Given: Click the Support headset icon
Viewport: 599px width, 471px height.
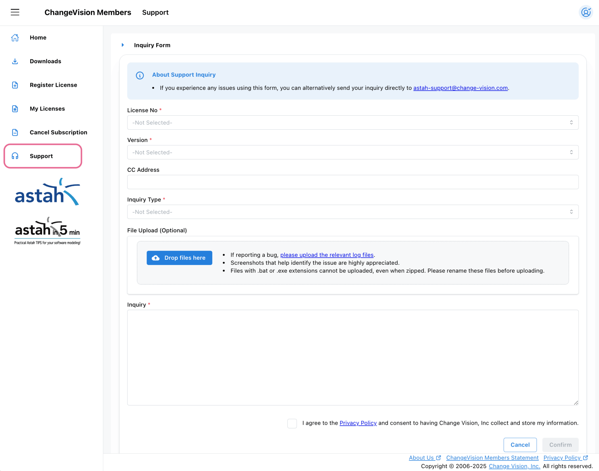Looking at the screenshot, I should (15, 156).
